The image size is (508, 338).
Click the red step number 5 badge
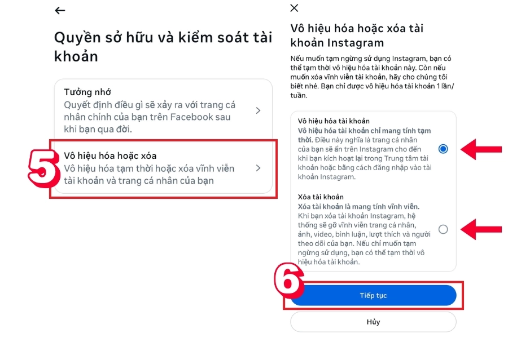(43, 168)
